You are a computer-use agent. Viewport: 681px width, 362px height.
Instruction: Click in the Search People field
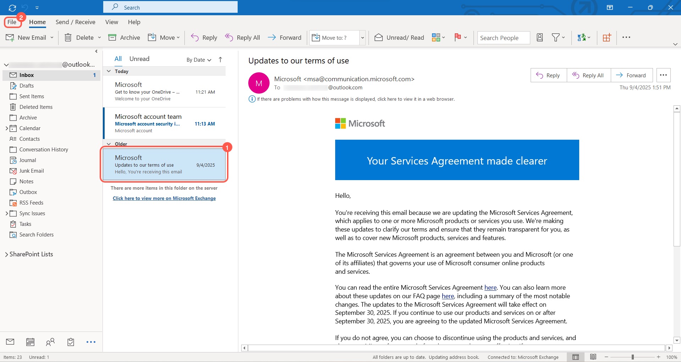point(503,38)
